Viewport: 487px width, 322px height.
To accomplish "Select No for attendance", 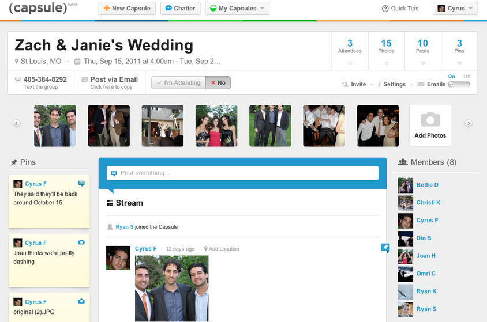I will (218, 83).
